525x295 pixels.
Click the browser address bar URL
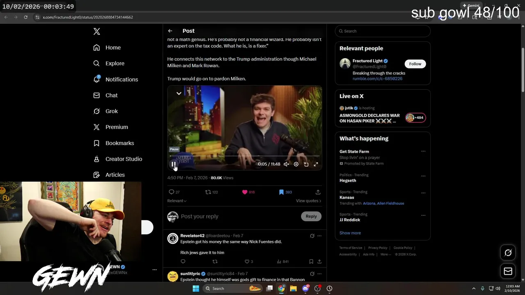(x=88, y=17)
